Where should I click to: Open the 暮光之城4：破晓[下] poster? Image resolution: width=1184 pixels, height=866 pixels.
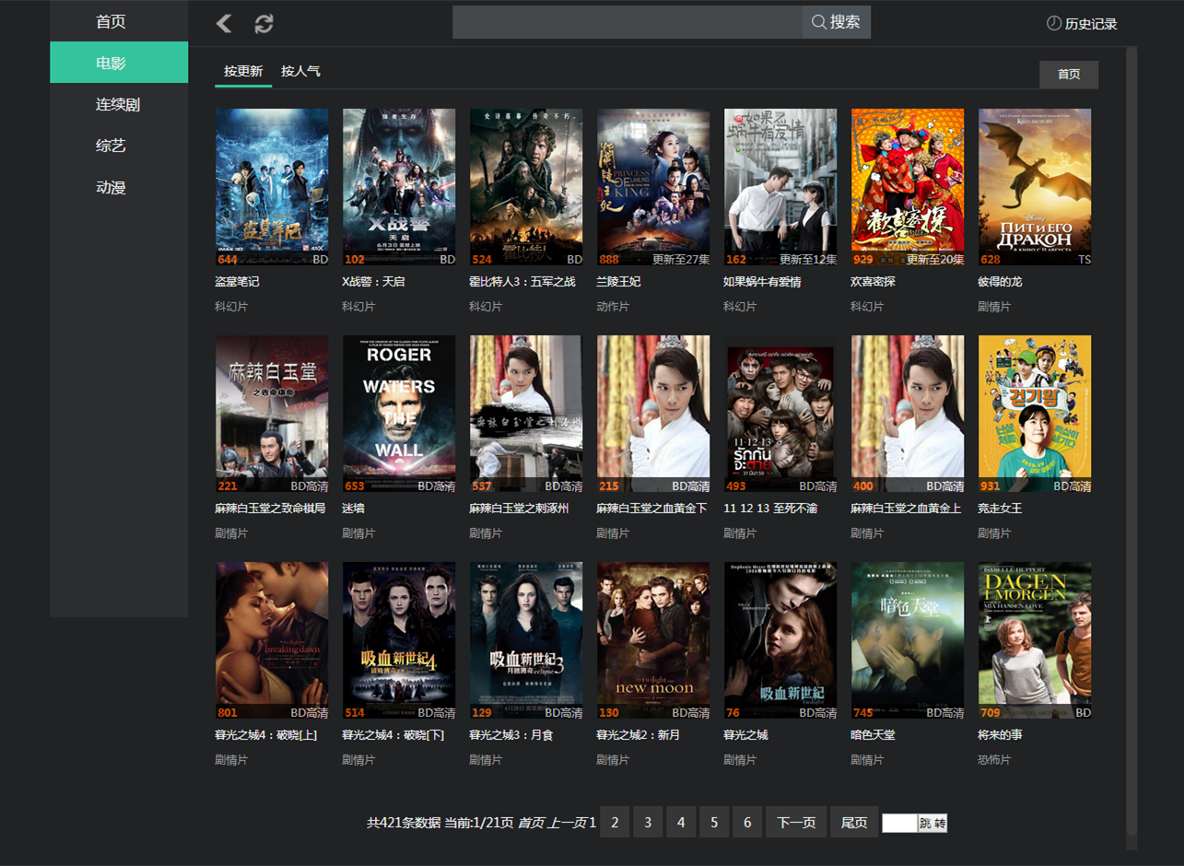pyautogui.click(x=399, y=640)
